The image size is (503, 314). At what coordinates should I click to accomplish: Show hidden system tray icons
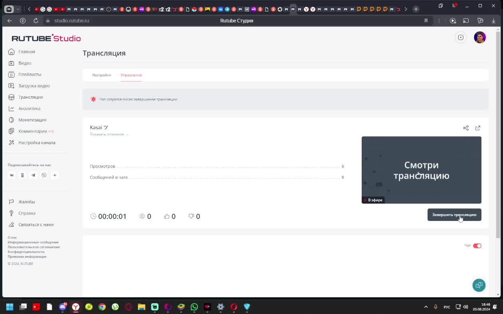426,307
